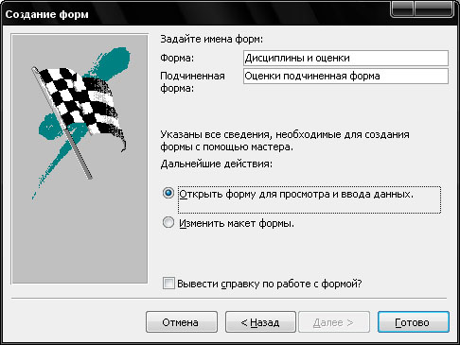The image size is (460, 345).
Task: Click the disabled 'Далее >' button
Action: (x=334, y=322)
